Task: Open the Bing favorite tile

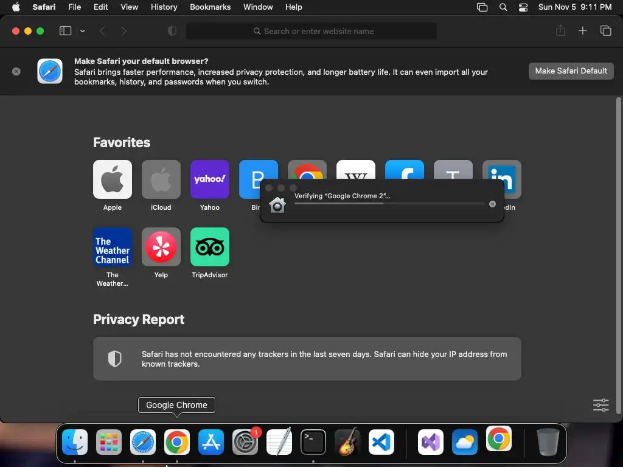Action: [249, 179]
